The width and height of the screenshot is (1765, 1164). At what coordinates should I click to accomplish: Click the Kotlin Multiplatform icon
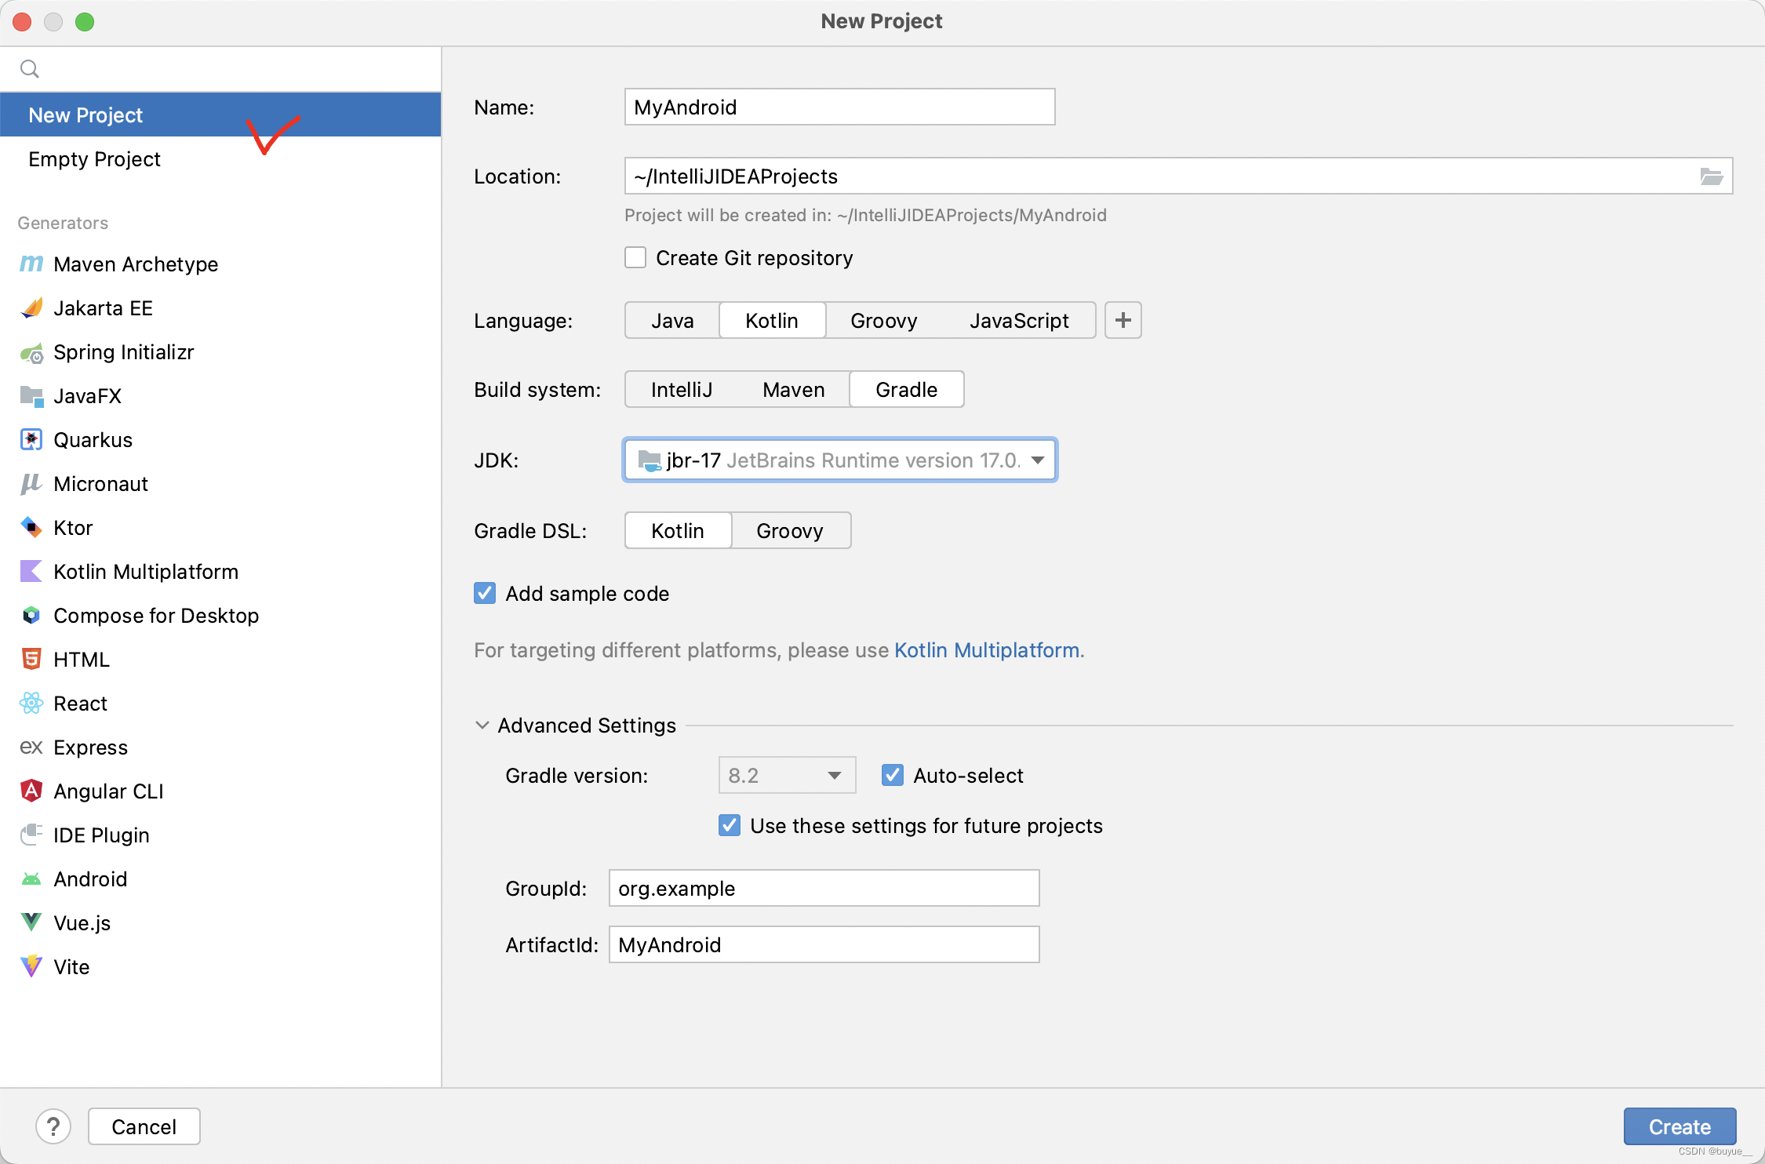pos(31,572)
